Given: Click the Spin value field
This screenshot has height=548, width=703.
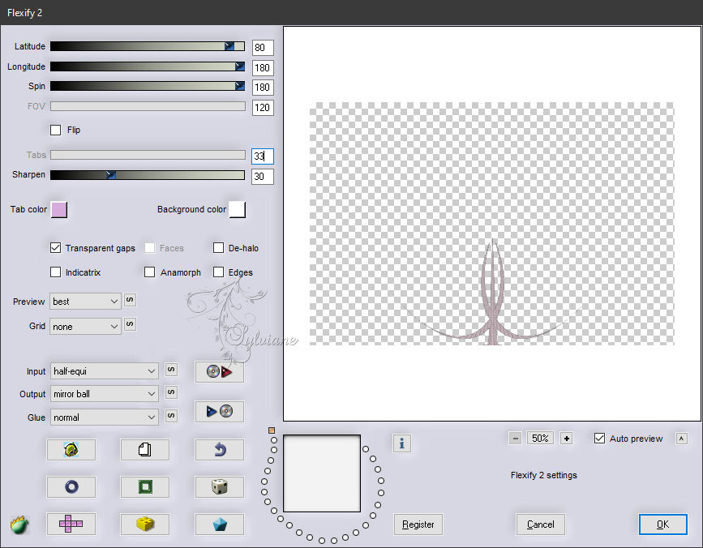Looking at the screenshot, I should (x=263, y=88).
